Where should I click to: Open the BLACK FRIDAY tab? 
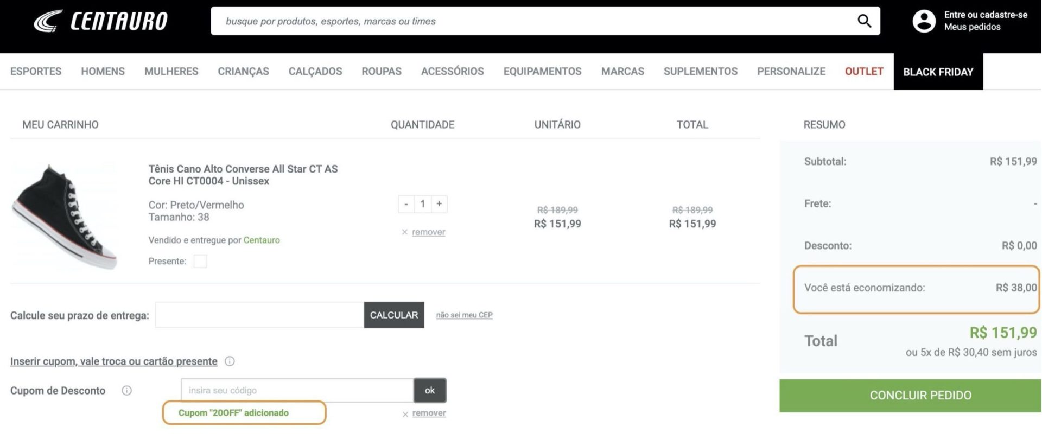click(938, 72)
